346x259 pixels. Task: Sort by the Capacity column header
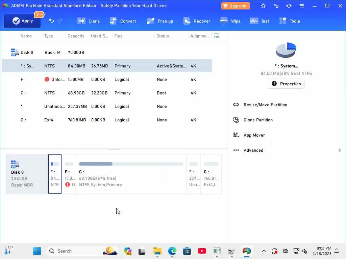76,36
